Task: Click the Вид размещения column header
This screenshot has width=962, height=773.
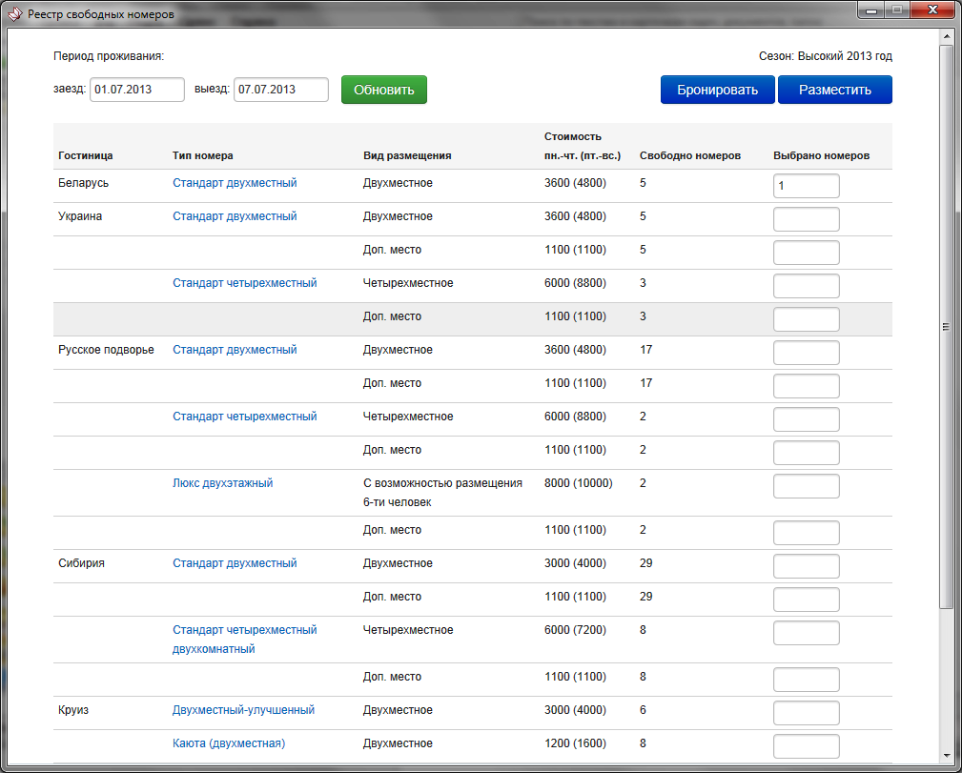Action: point(407,155)
